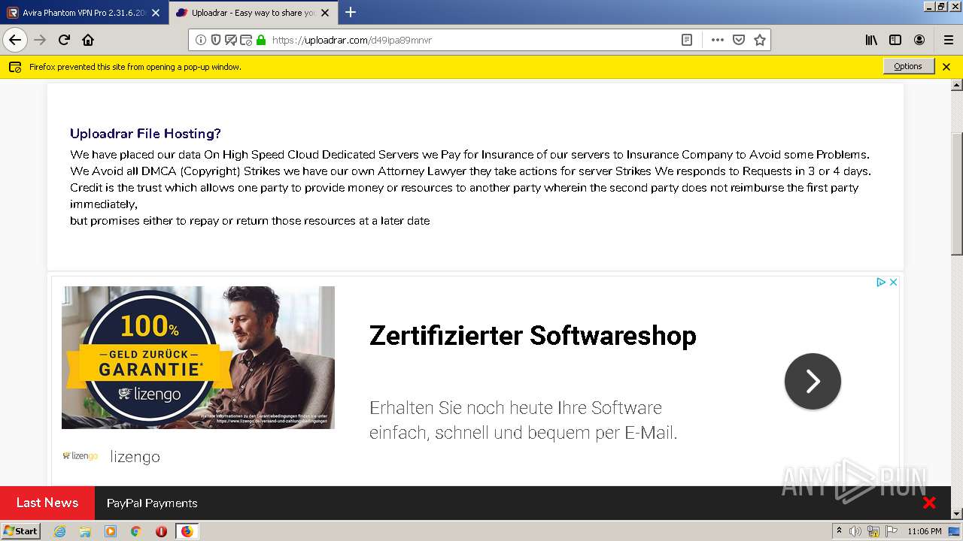This screenshot has height=541, width=963.
Task: Click the ad's round arrow button
Action: point(813,382)
